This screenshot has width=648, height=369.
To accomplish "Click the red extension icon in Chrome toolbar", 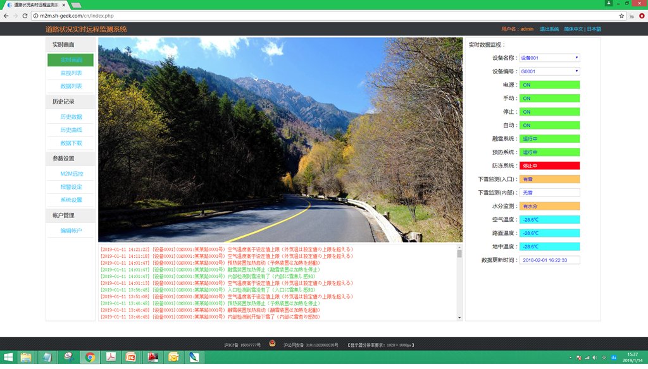I will 642,16.
